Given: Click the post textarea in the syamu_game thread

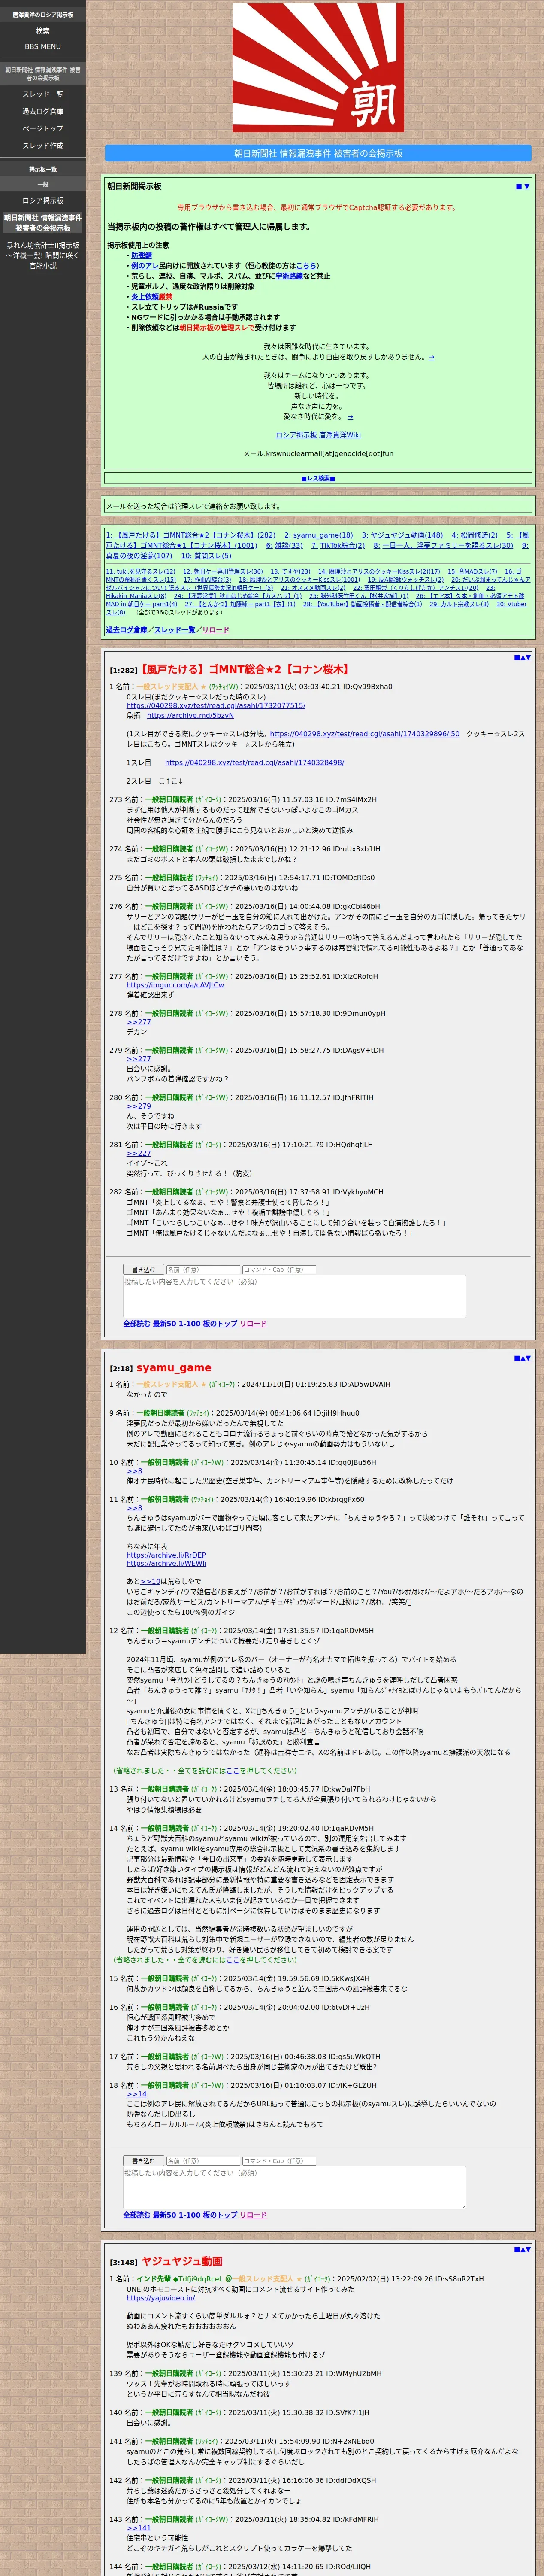Looking at the screenshot, I should [294, 2188].
